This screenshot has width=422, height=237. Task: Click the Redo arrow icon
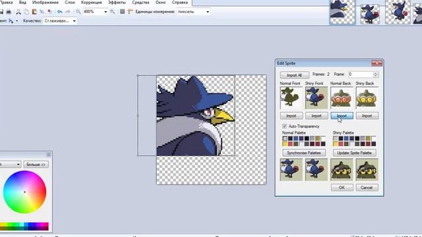(x=68, y=12)
